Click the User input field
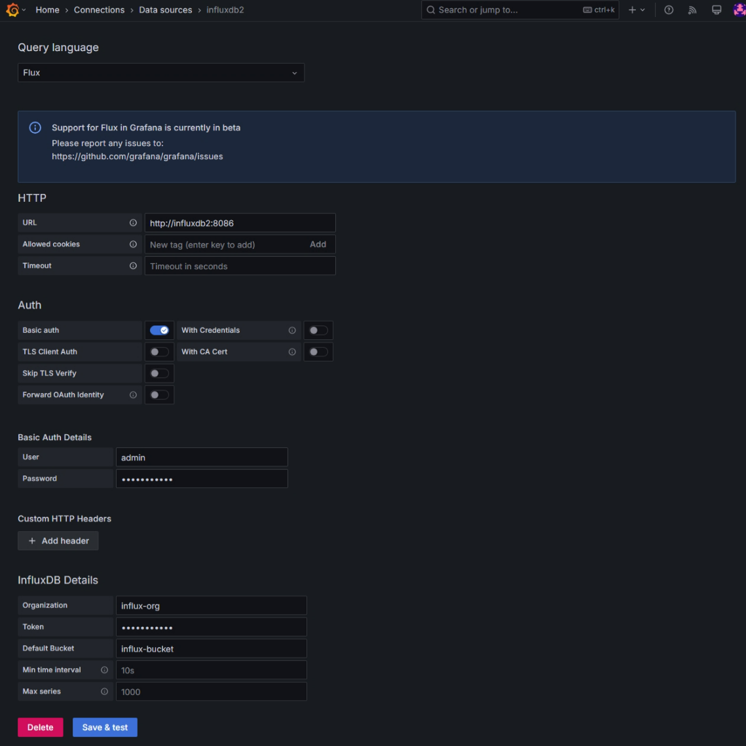Image resolution: width=746 pixels, height=746 pixels. 202,457
